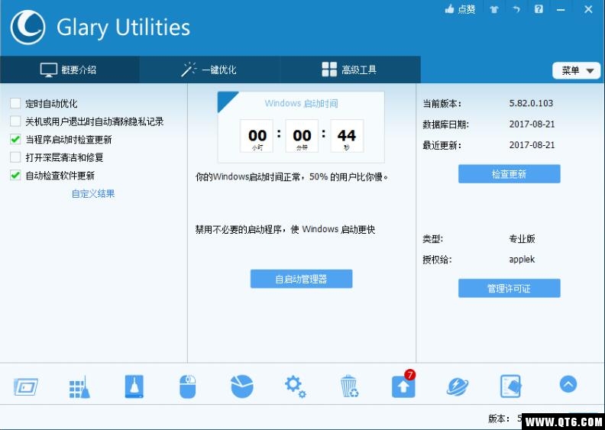Screen dimensions: 605x430
Task: Click the 检查更新 button
Action: click(509, 174)
